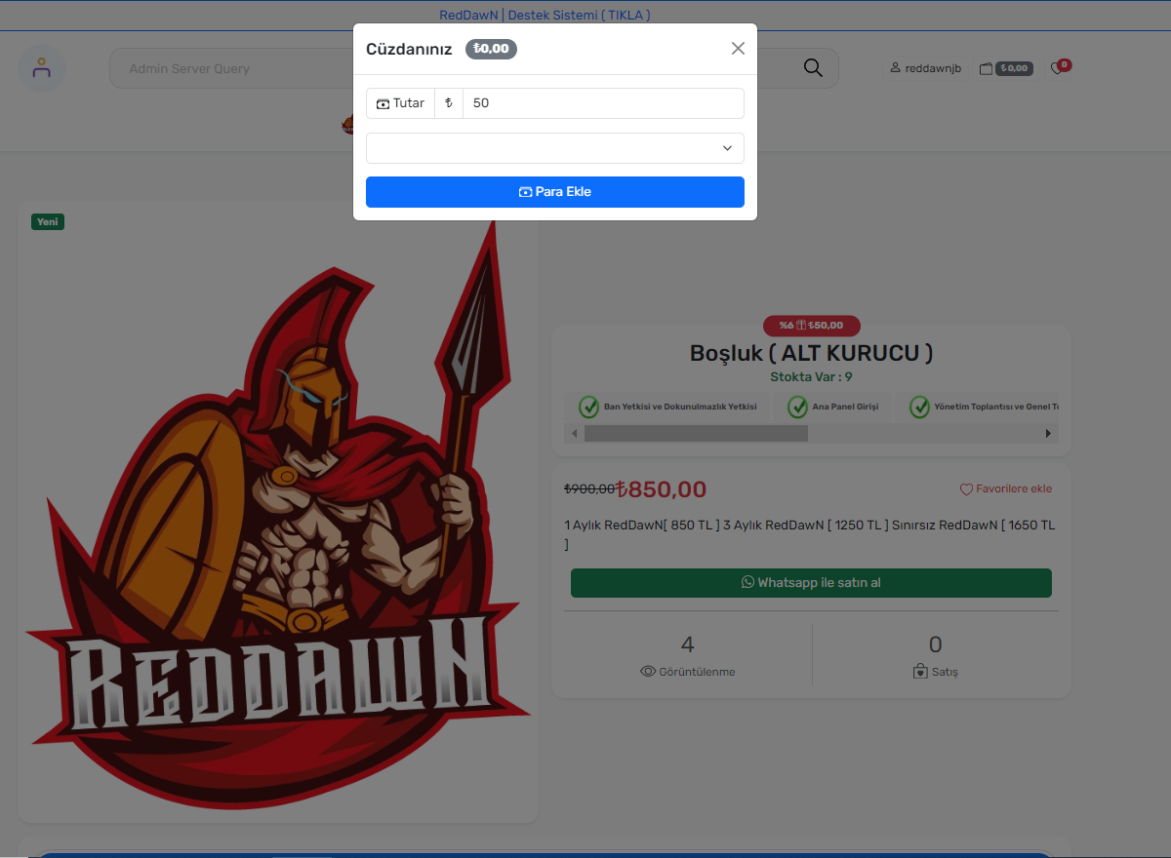Open the RedDawN Destek Sistemi link
Viewport: 1171px width, 858px height.
click(x=545, y=15)
